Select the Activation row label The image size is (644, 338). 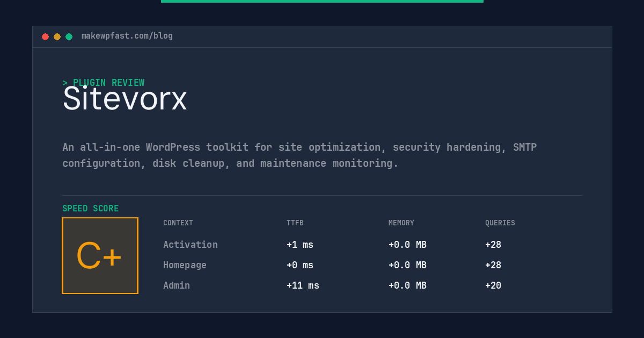click(x=191, y=245)
